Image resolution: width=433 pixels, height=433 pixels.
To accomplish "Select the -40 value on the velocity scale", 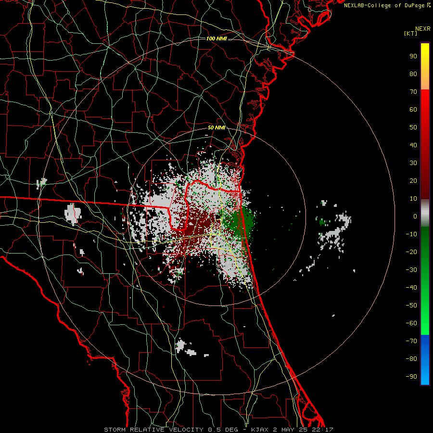I will click(x=411, y=288).
